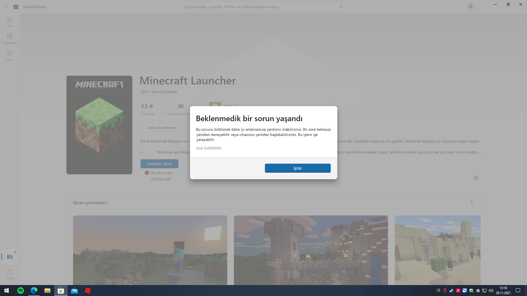Click the search magnifier icon

(341, 7)
